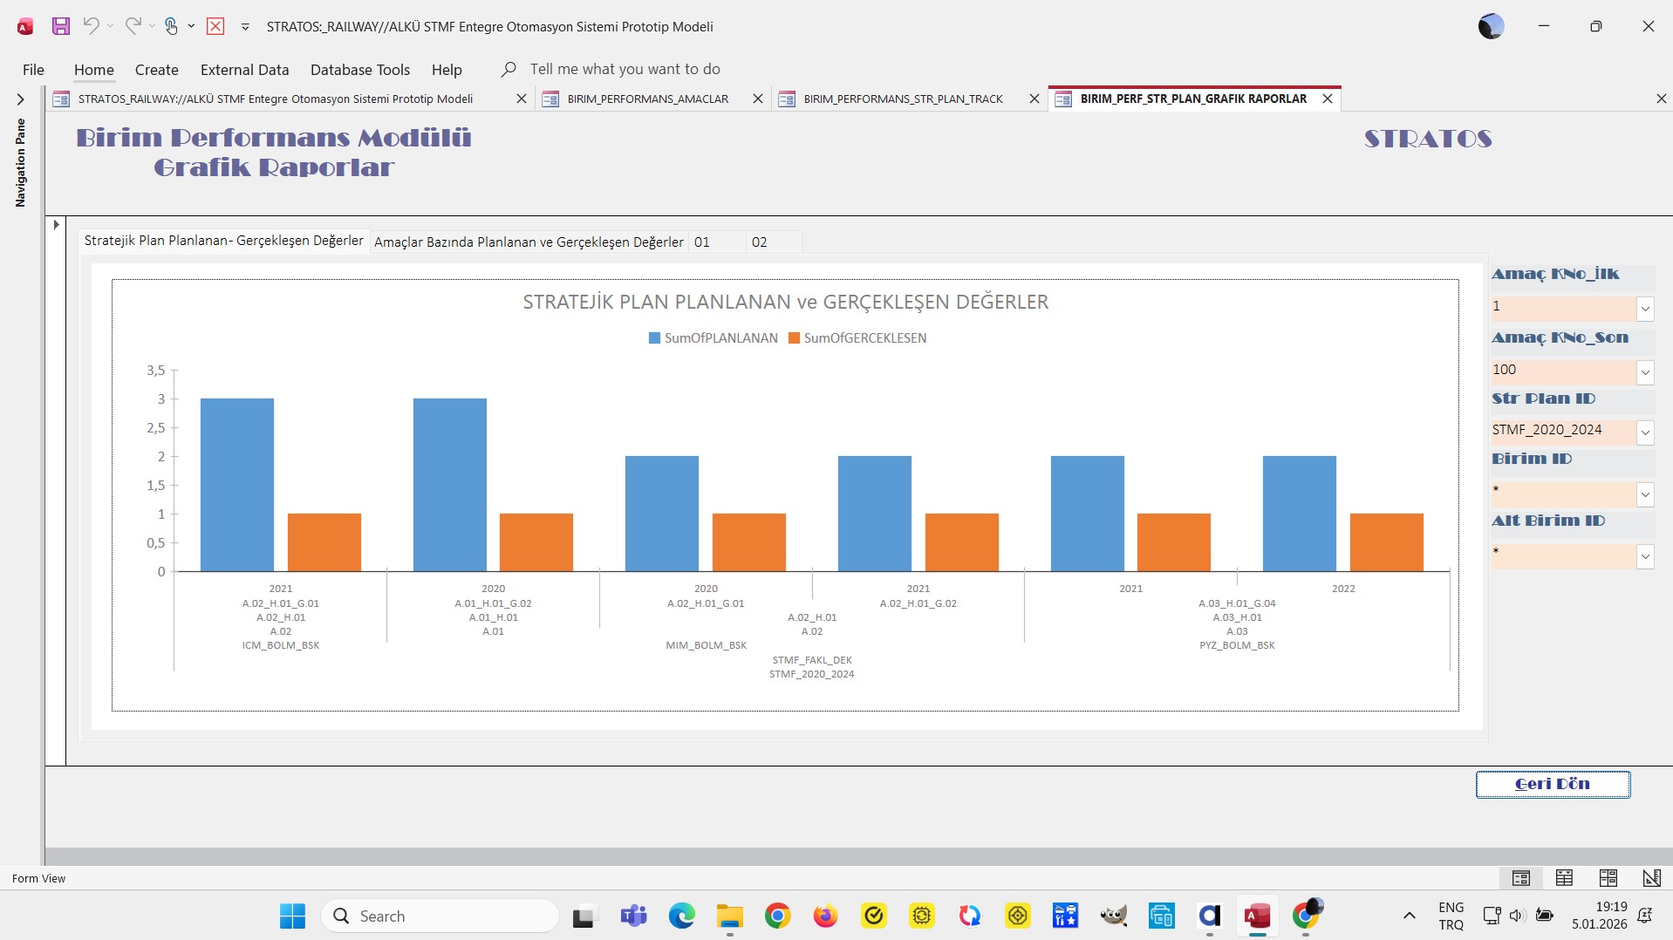Open the External Data ribbon tab

pyautogui.click(x=244, y=70)
